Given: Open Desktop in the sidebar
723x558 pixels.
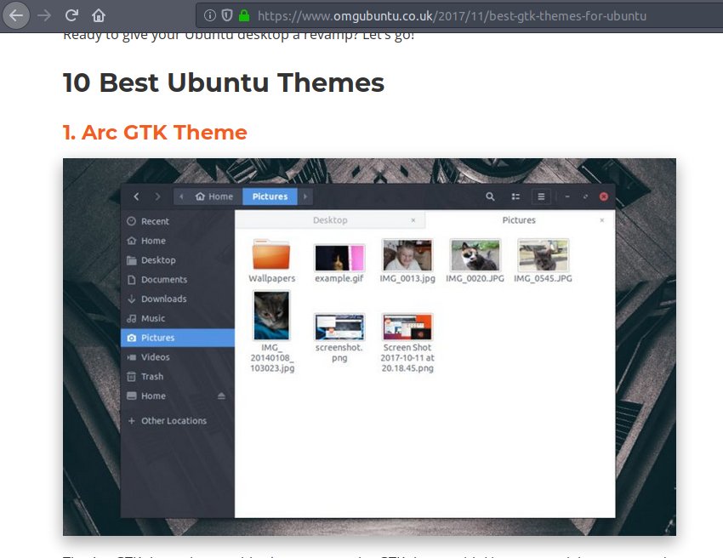Looking at the screenshot, I should pos(178,260).
